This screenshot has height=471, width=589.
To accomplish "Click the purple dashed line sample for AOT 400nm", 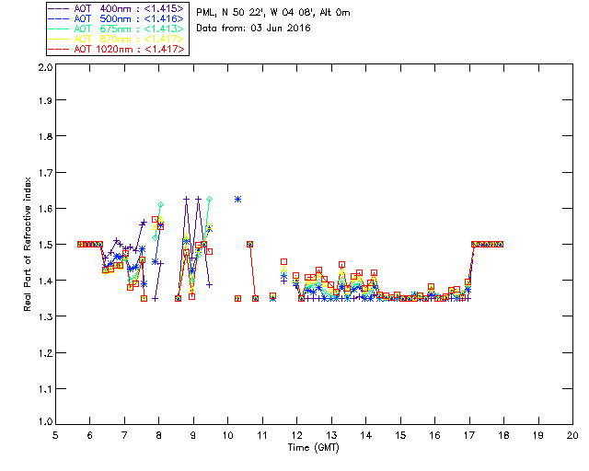I will (x=59, y=8).
